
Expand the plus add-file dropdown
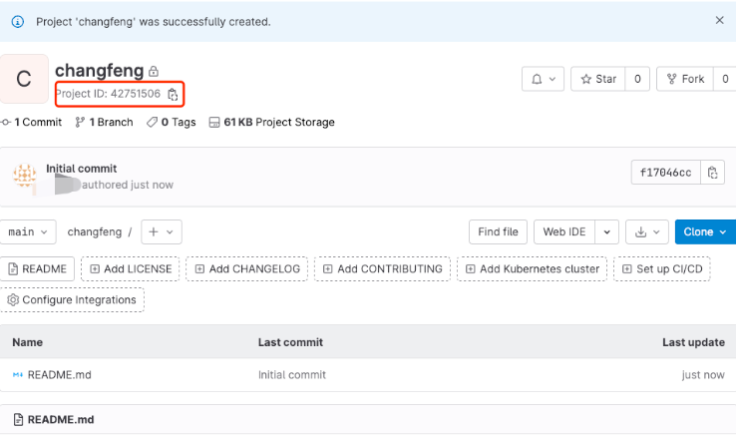[162, 231]
